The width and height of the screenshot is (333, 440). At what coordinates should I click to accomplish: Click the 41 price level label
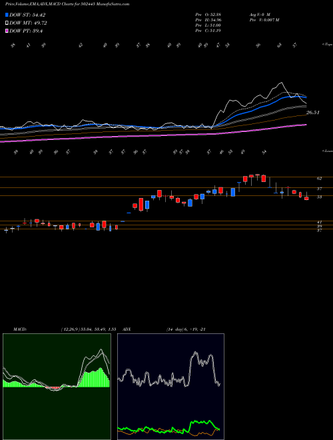tap(319, 222)
